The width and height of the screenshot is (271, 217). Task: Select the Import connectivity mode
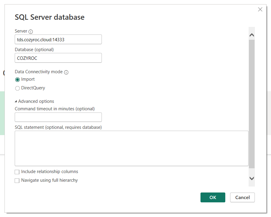17,80
